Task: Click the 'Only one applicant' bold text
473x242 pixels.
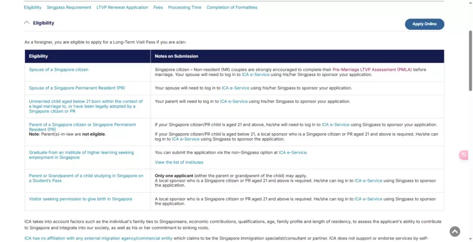Action: coord(174,176)
